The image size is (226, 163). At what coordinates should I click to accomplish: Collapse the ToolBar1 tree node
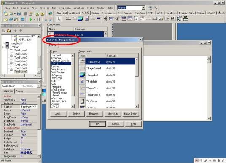(x=3, y=47)
